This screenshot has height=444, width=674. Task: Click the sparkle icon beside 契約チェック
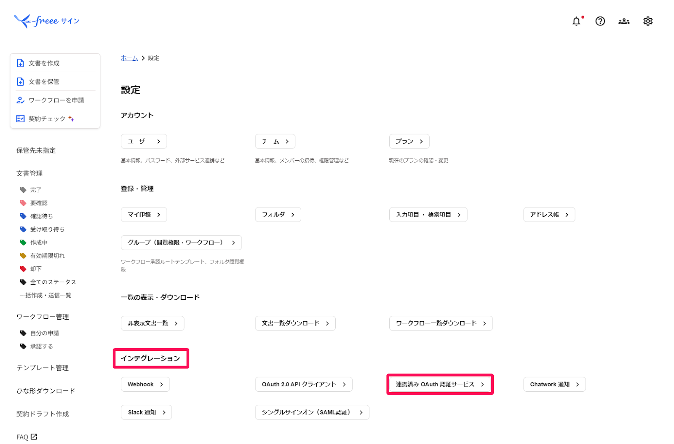pos(71,118)
